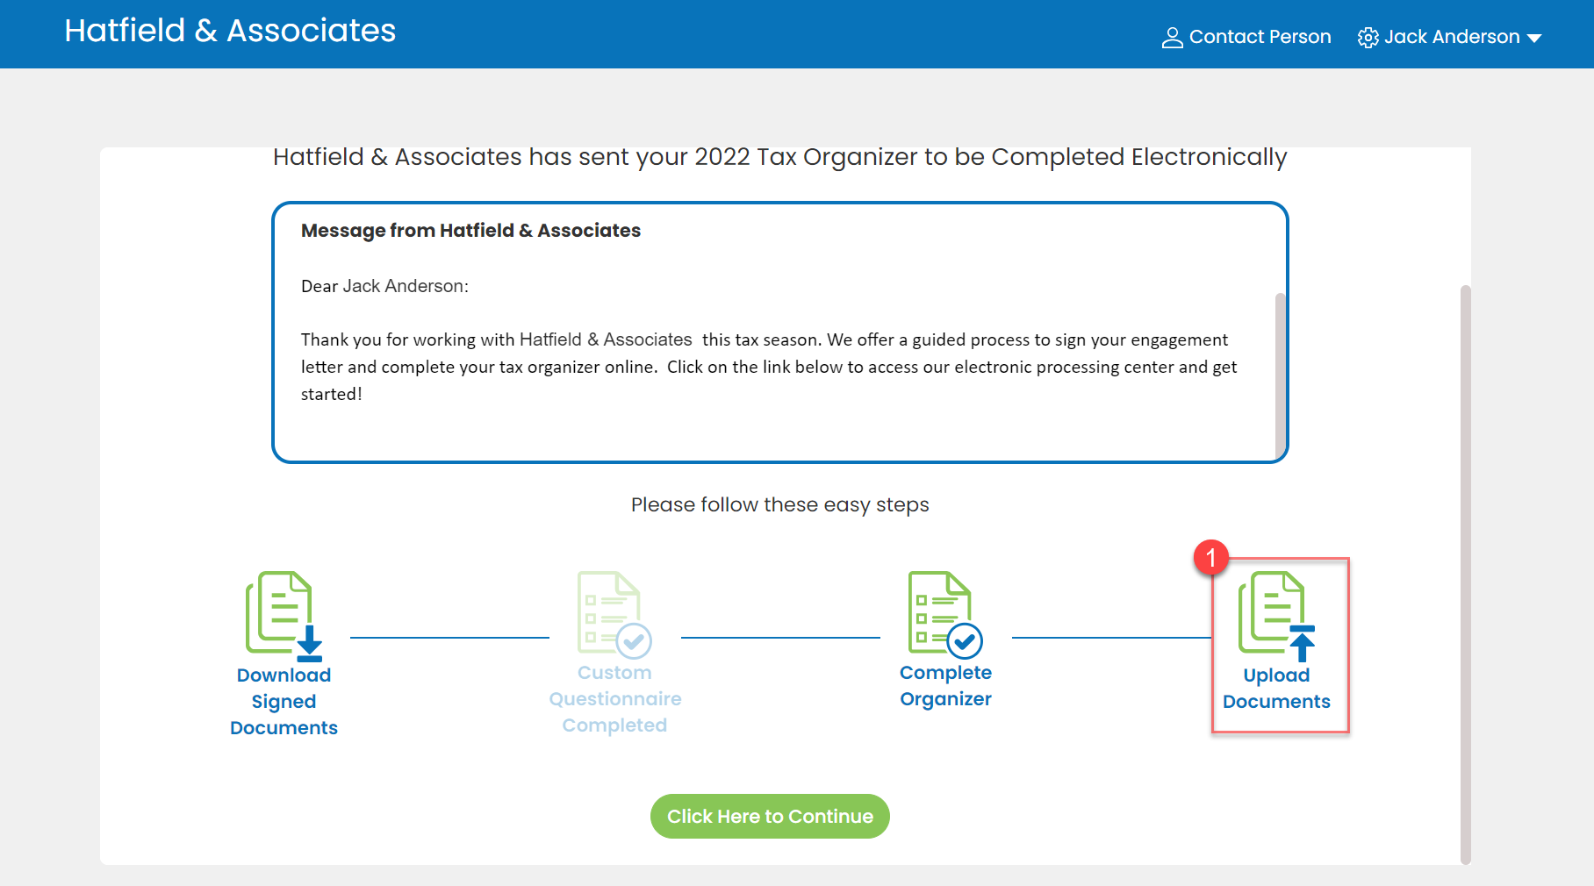Screen dimensions: 1594x886
Task: Open the Contact Person link
Action: 1246,37
